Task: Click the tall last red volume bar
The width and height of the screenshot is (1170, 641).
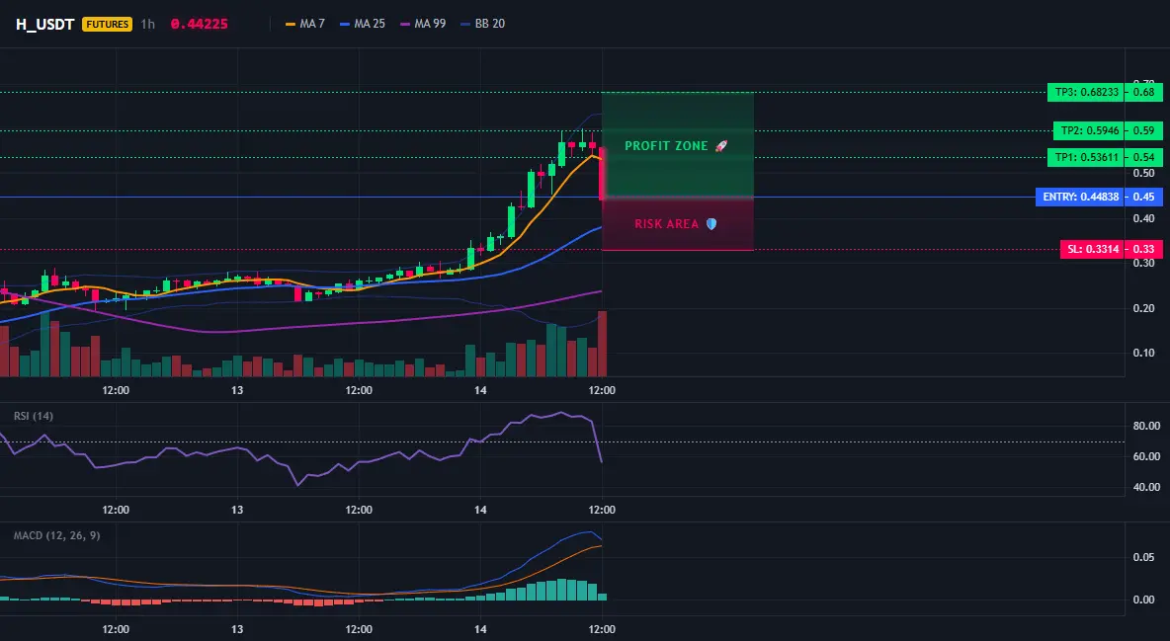Action: click(602, 344)
